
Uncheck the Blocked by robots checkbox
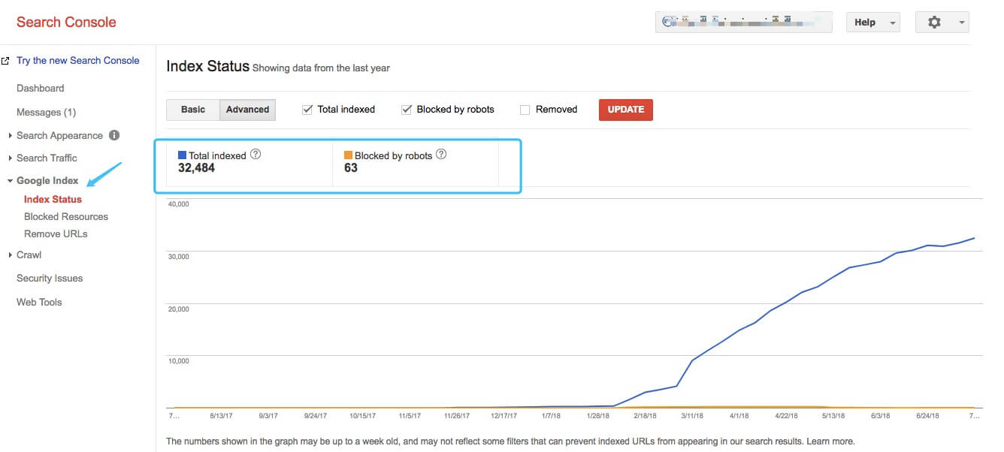pos(406,110)
